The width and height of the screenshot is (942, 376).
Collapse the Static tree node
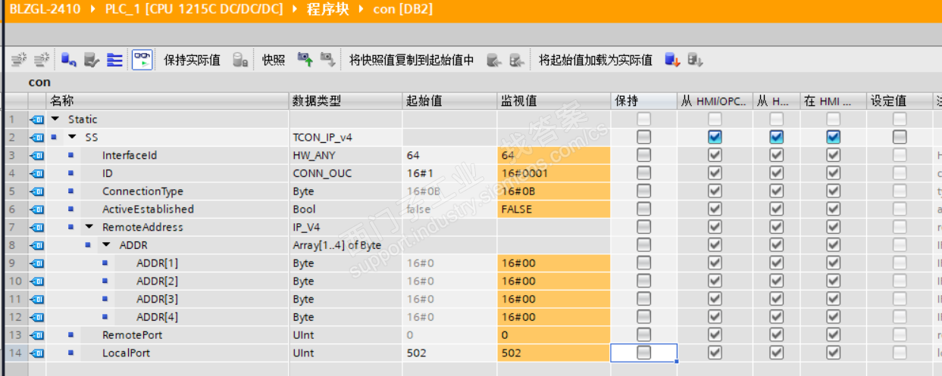55,120
